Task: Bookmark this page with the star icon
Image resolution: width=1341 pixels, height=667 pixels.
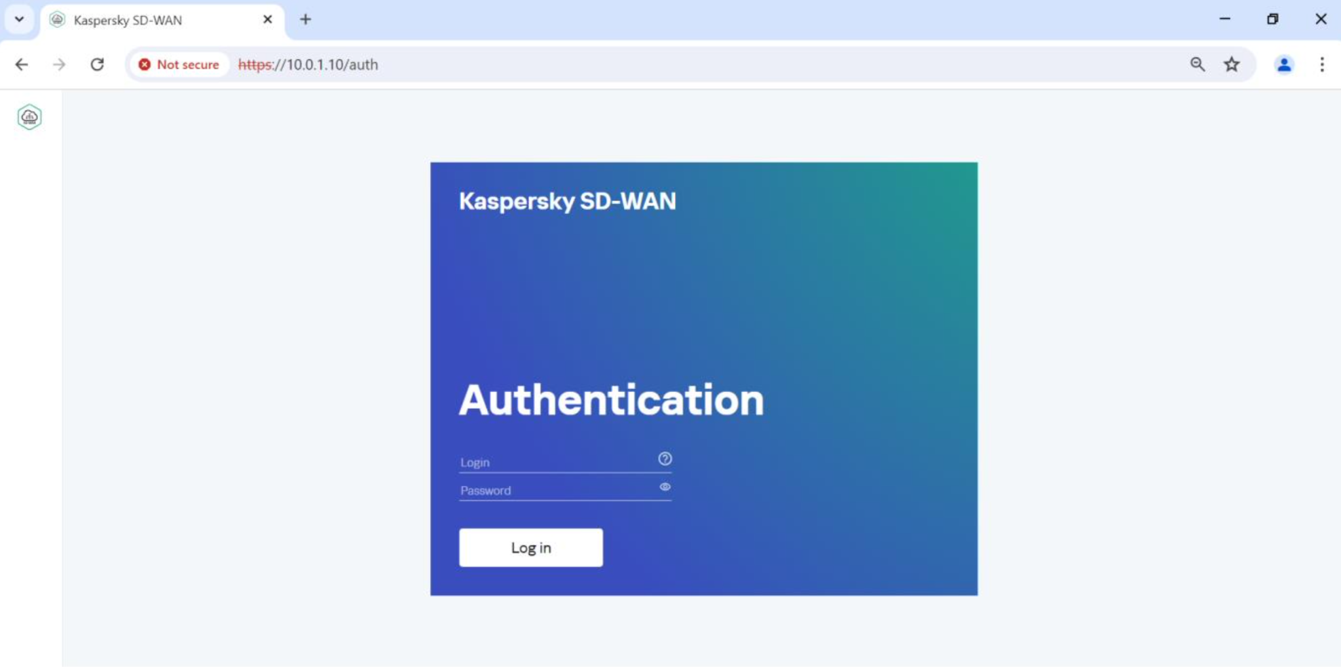Action: point(1232,64)
